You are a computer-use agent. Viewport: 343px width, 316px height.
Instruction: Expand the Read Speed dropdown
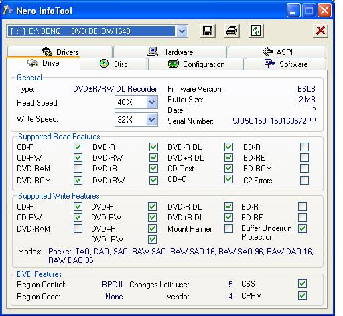(151, 102)
